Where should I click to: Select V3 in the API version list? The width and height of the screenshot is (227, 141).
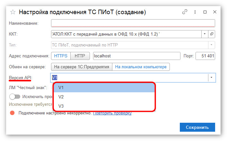pos(104,106)
